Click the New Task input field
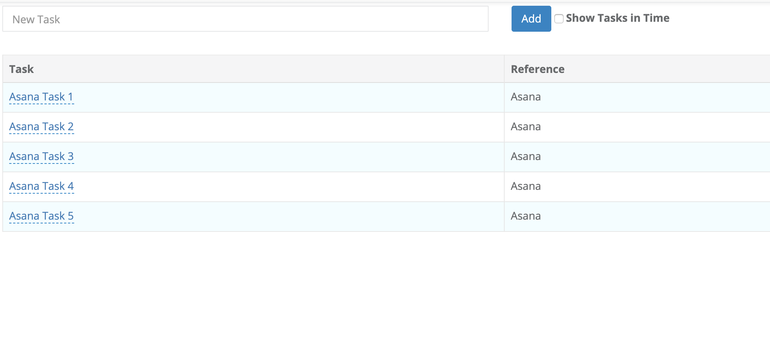Screen dimensions: 770x343 coord(245,19)
